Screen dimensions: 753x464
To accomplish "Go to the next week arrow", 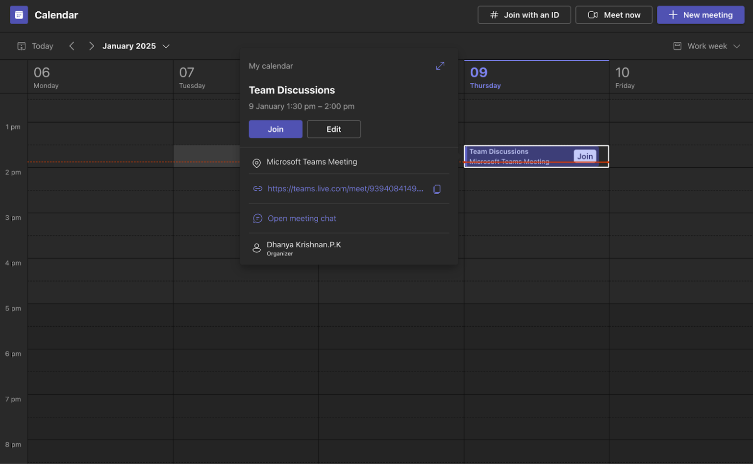I will tap(91, 46).
